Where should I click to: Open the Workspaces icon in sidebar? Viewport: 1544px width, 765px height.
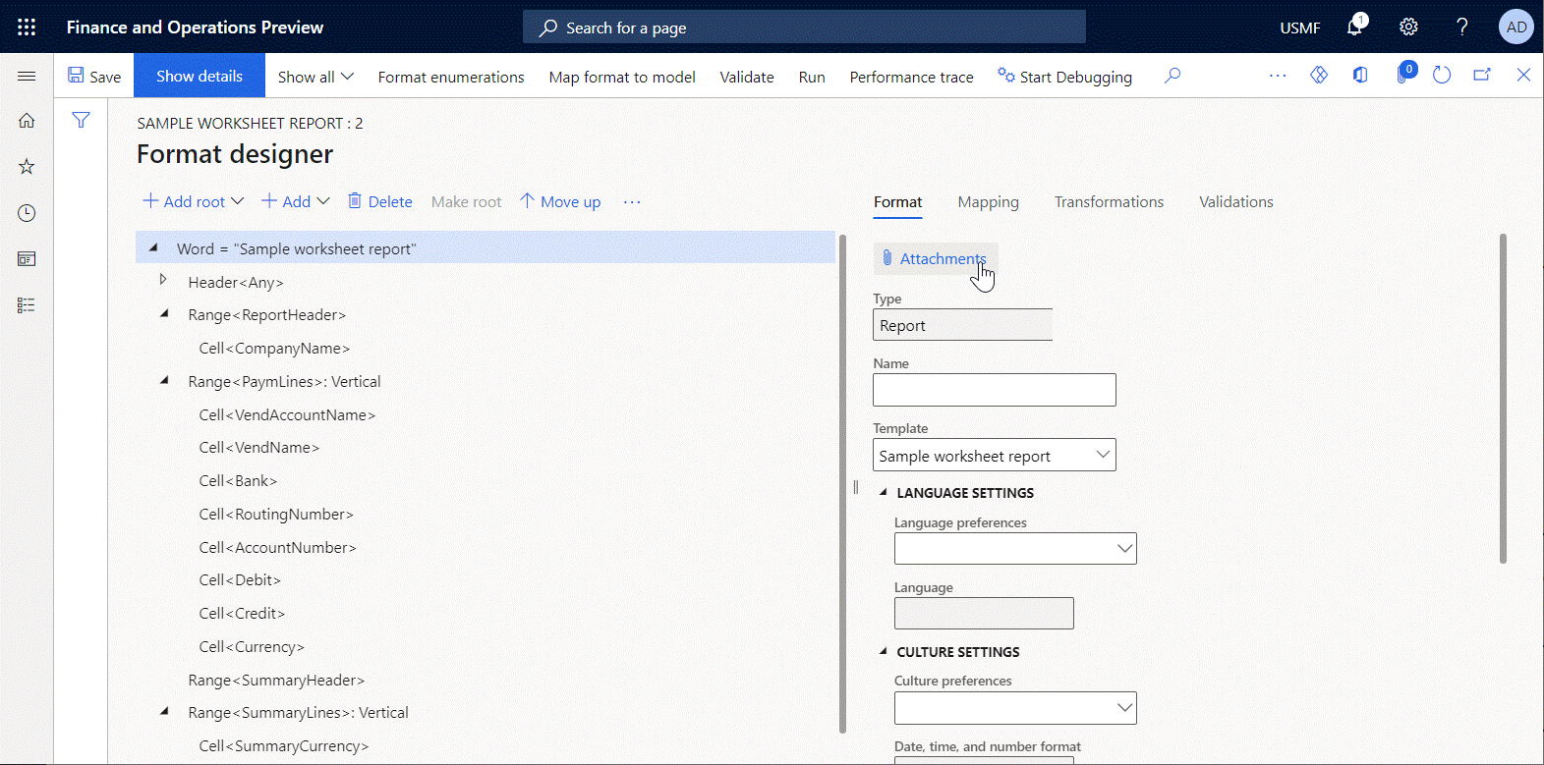click(x=27, y=259)
